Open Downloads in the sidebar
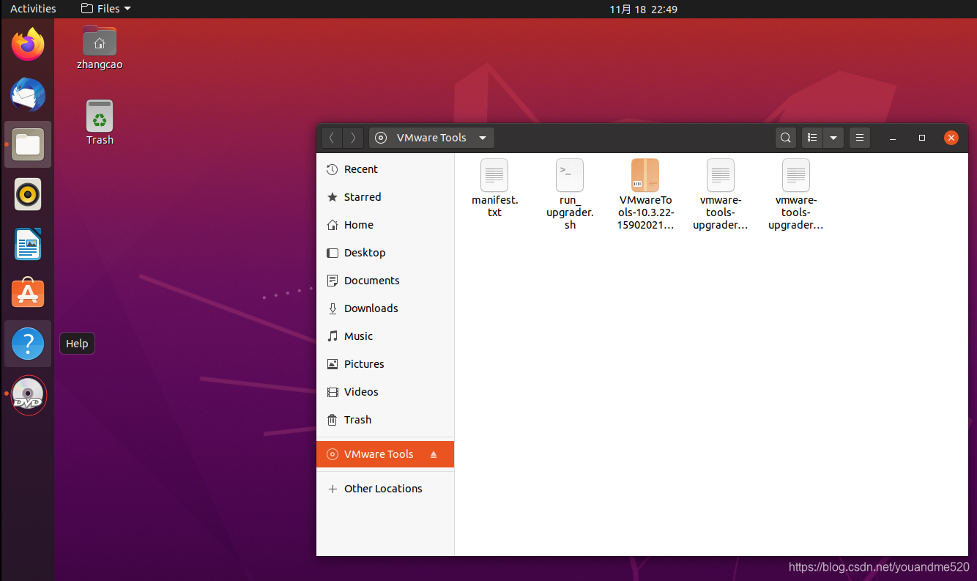977x581 pixels. click(x=385, y=308)
